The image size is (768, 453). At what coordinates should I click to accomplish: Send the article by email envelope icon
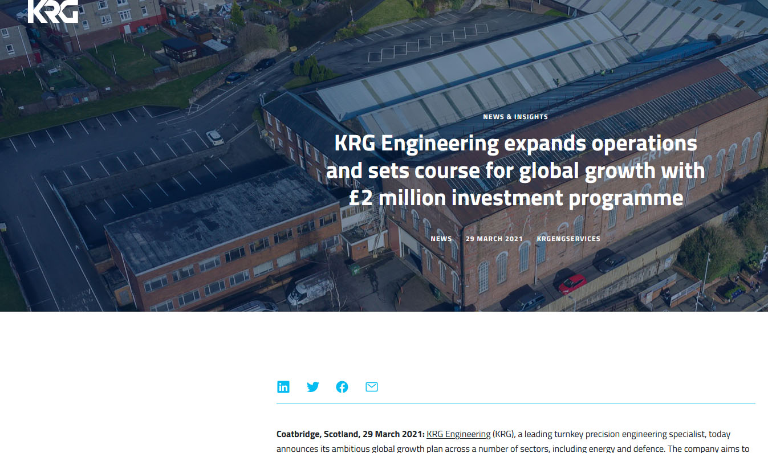(x=372, y=387)
